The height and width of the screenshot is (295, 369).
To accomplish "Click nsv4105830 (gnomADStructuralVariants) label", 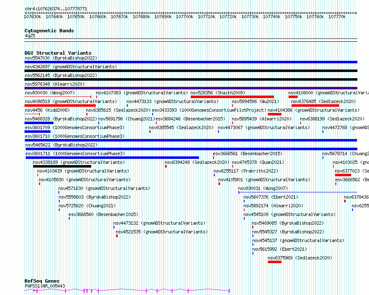I will (x=85, y=180).
